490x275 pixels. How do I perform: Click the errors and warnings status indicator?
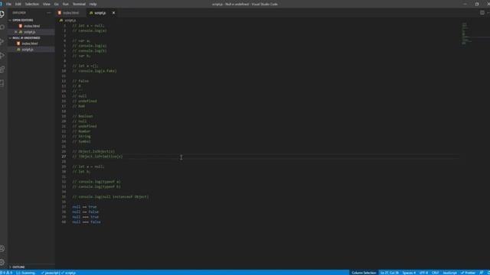(6, 273)
